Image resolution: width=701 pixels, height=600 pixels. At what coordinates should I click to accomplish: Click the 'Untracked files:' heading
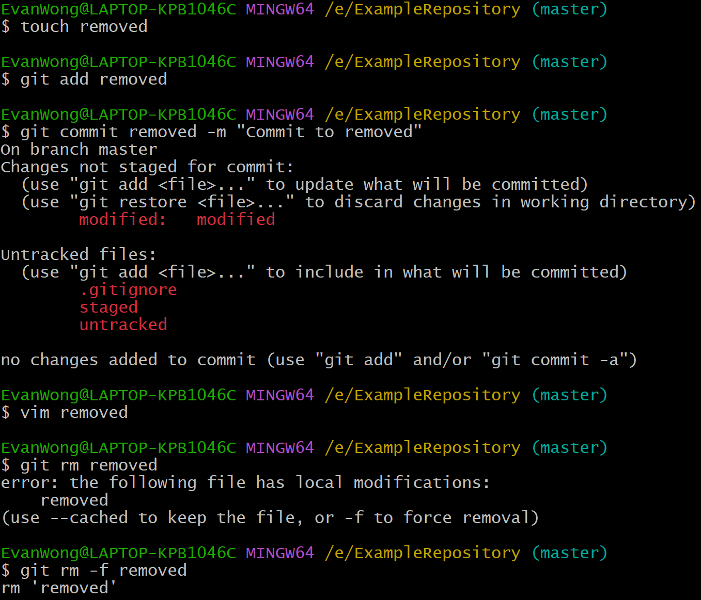79,255
